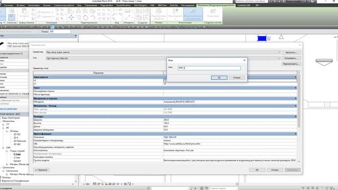Screen dimensions: 338x190
Task: Select Ведомости/Спецификации in the browser
Action: (x=15, y=180)
